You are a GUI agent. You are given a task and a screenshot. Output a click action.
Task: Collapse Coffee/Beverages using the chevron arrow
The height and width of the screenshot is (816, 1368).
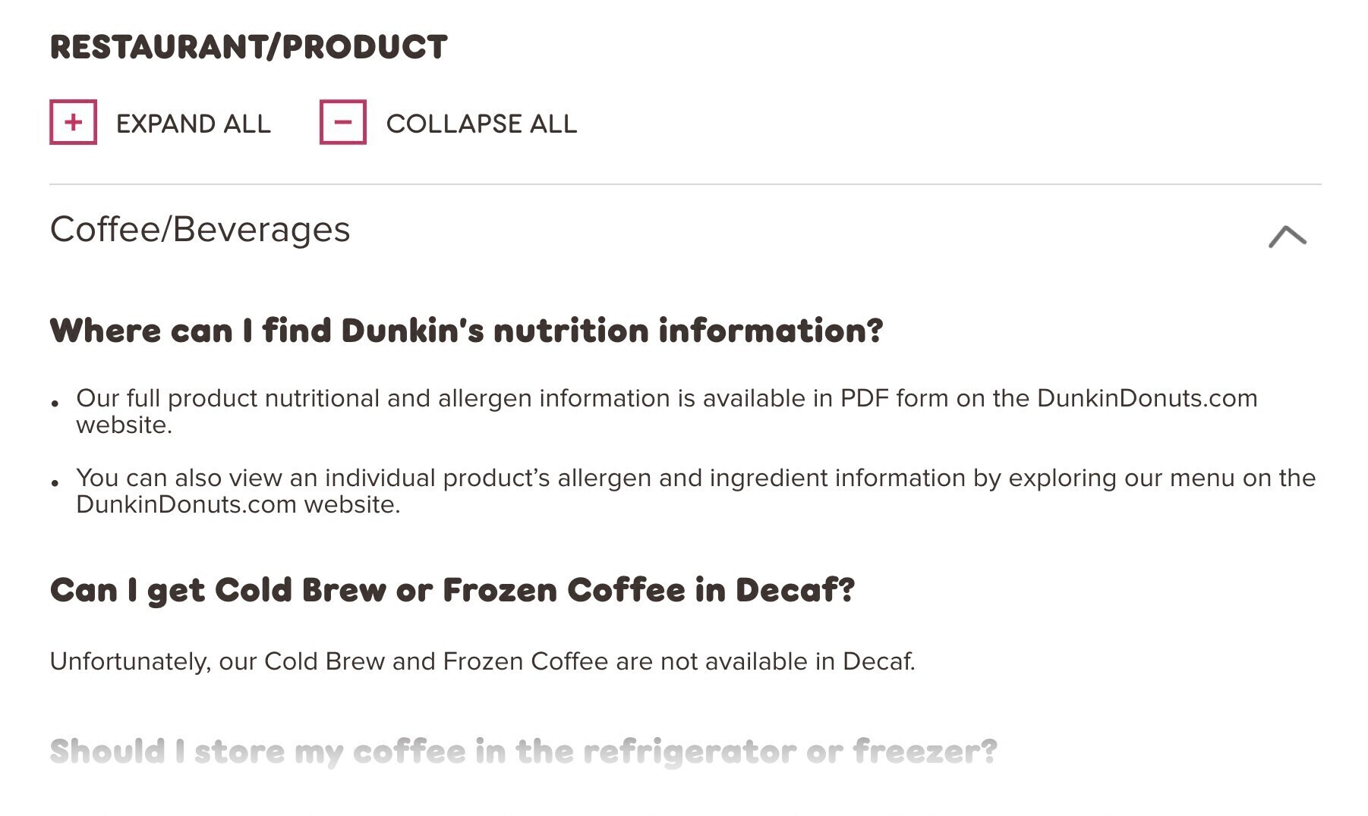click(x=1287, y=236)
